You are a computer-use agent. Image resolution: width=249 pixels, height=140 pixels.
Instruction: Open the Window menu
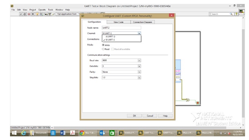[x=59, y=10]
